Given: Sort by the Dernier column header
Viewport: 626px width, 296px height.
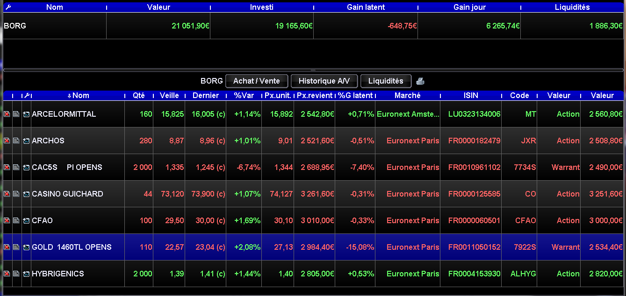Looking at the screenshot, I should (206, 95).
